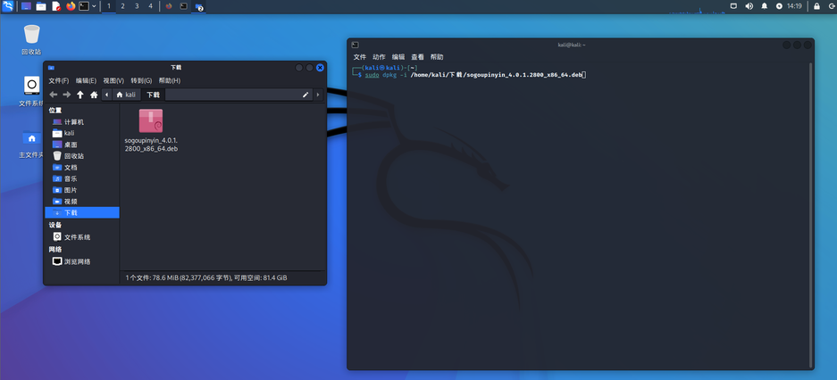Open the notifications bell icon
Viewport: 837px width, 380px height.
coord(765,6)
